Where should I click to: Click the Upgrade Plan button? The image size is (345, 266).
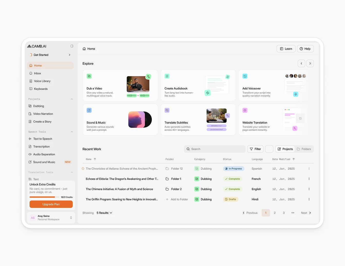pyautogui.click(x=51, y=204)
